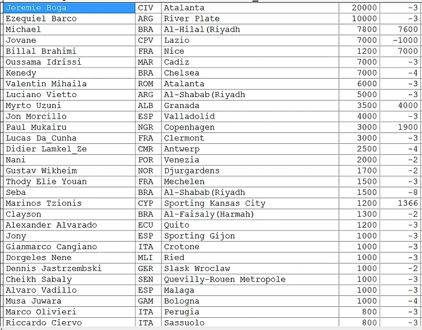Click the GER nationality cell
Viewport: 422px width, 330px height.
tap(149, 269)
